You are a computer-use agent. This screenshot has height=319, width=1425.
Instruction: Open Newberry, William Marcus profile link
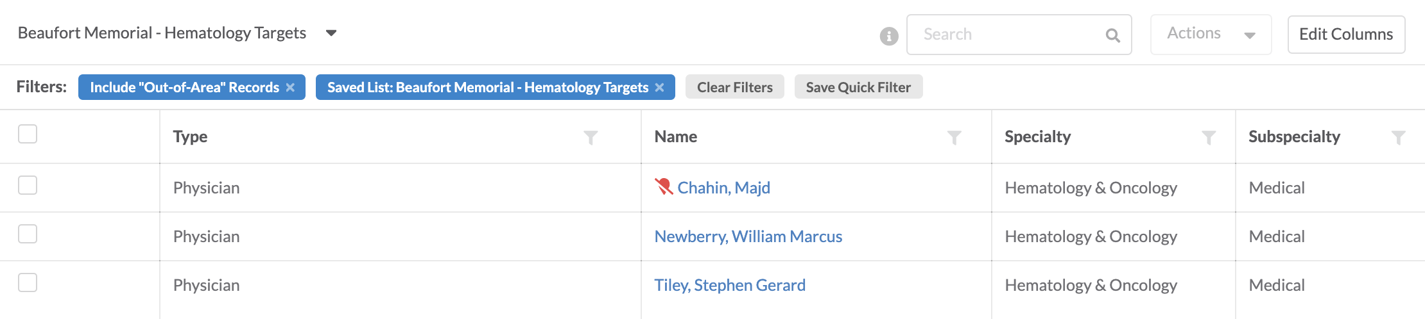coord(748,236)
